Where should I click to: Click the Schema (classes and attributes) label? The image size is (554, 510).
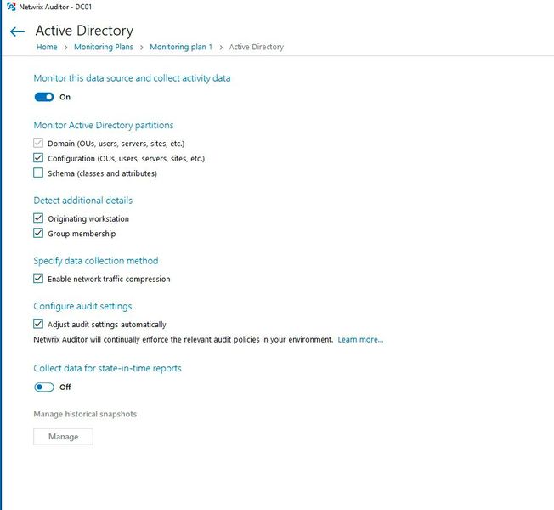(x=102, y=173)
